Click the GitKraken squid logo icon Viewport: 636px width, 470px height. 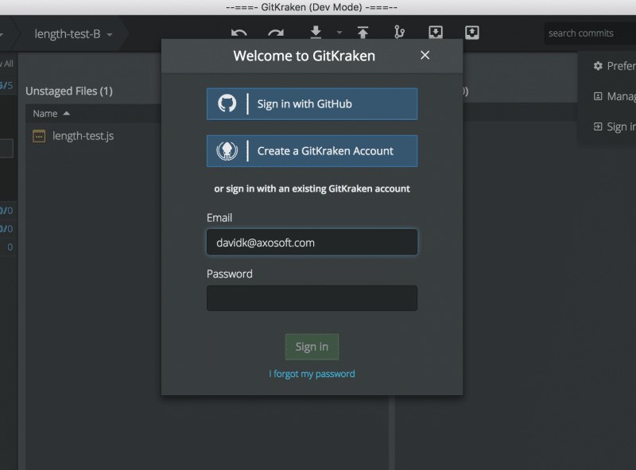click(227, 151)
